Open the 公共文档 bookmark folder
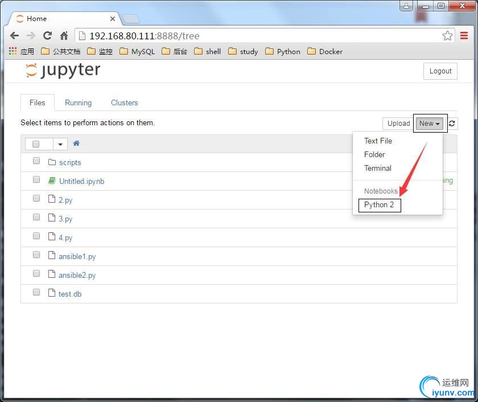This screenshot has width=478, height=402. tap(61, 51)
